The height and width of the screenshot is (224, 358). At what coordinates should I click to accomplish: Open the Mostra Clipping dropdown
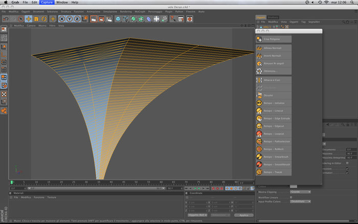(301, 192)
